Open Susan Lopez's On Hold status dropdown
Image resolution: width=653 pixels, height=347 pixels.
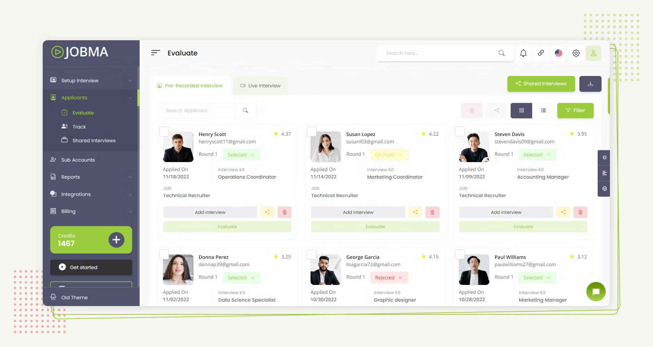click(389, 155)
